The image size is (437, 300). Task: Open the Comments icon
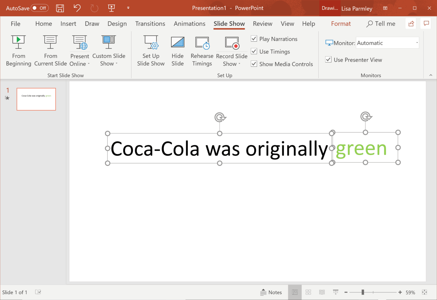point(426,24)
